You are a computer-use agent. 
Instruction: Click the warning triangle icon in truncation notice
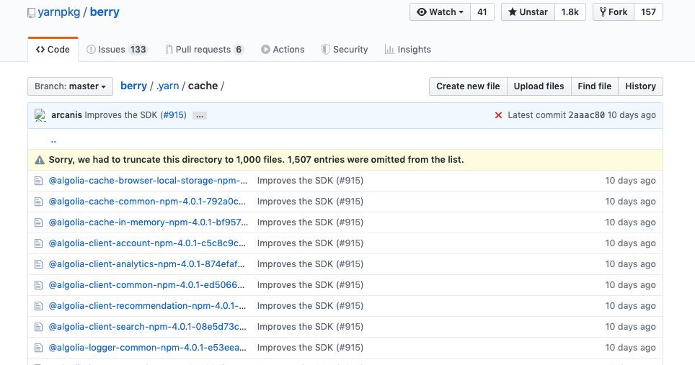tap(40, 160)
